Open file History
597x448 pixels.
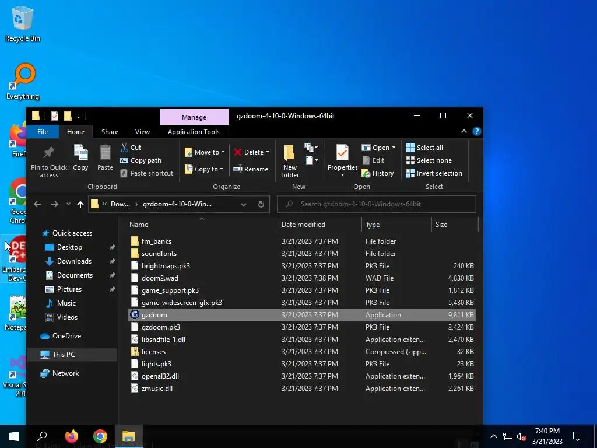pyautogui.click(x=378, y=173)
